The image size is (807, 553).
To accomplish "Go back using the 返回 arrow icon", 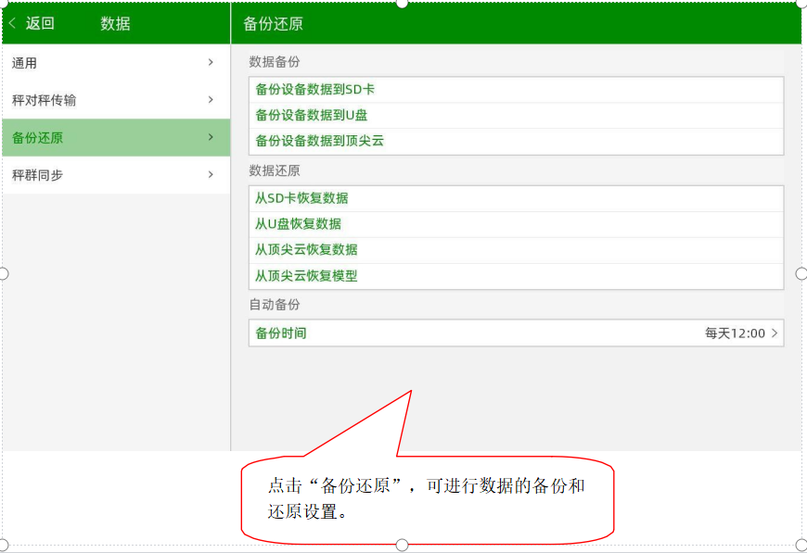I will pyautogui.click(x=12, y=23).
